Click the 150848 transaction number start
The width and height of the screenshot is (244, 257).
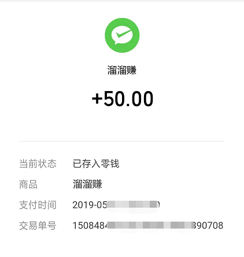[90, 226]
